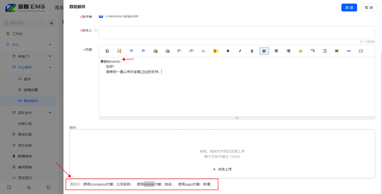
Task: Toggle bold formatting
Action: [228, 51]
